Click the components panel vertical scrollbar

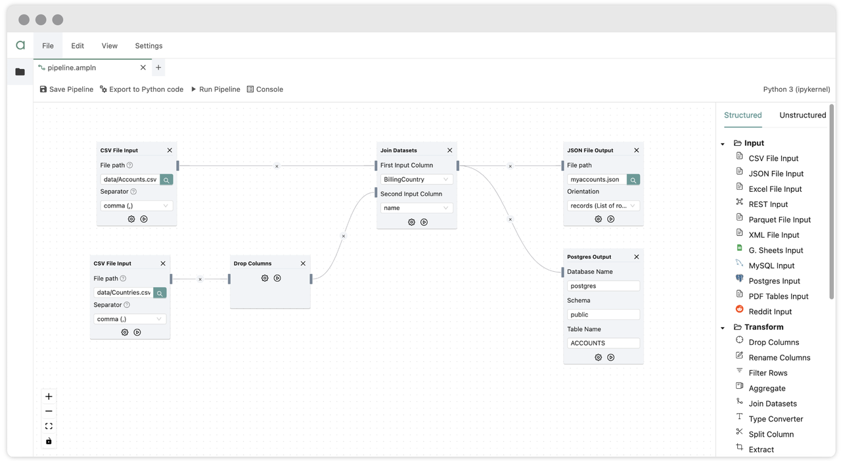(x=832, y=200)
